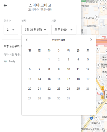
Task: Pick August 13 date
Action: (30, 79)
